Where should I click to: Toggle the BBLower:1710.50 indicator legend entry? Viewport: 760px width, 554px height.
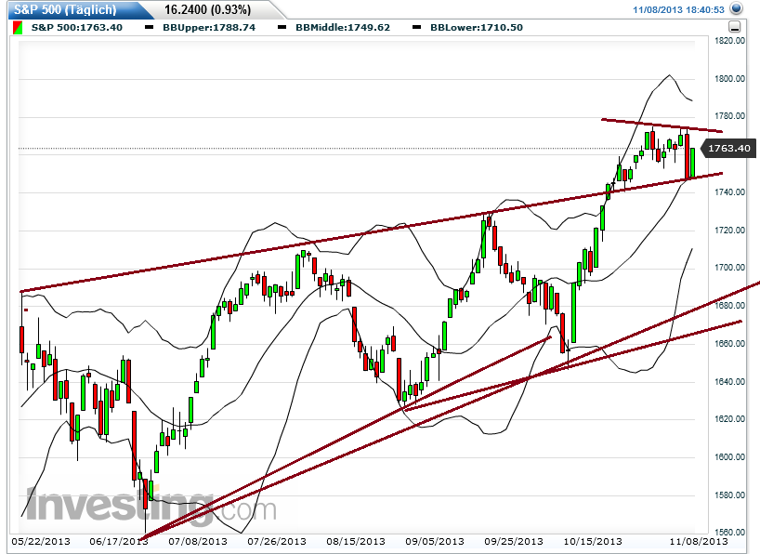[x=476, y=28]
